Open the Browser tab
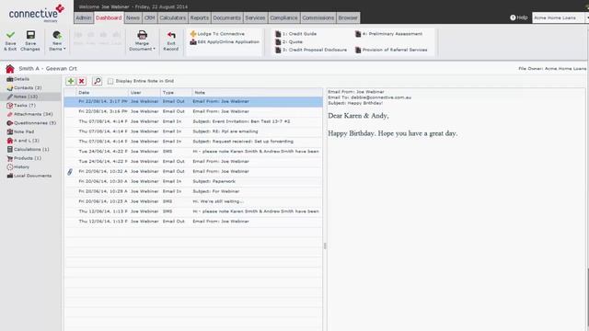This screenshot has height=331, width=589. click(x=348, y=17)
